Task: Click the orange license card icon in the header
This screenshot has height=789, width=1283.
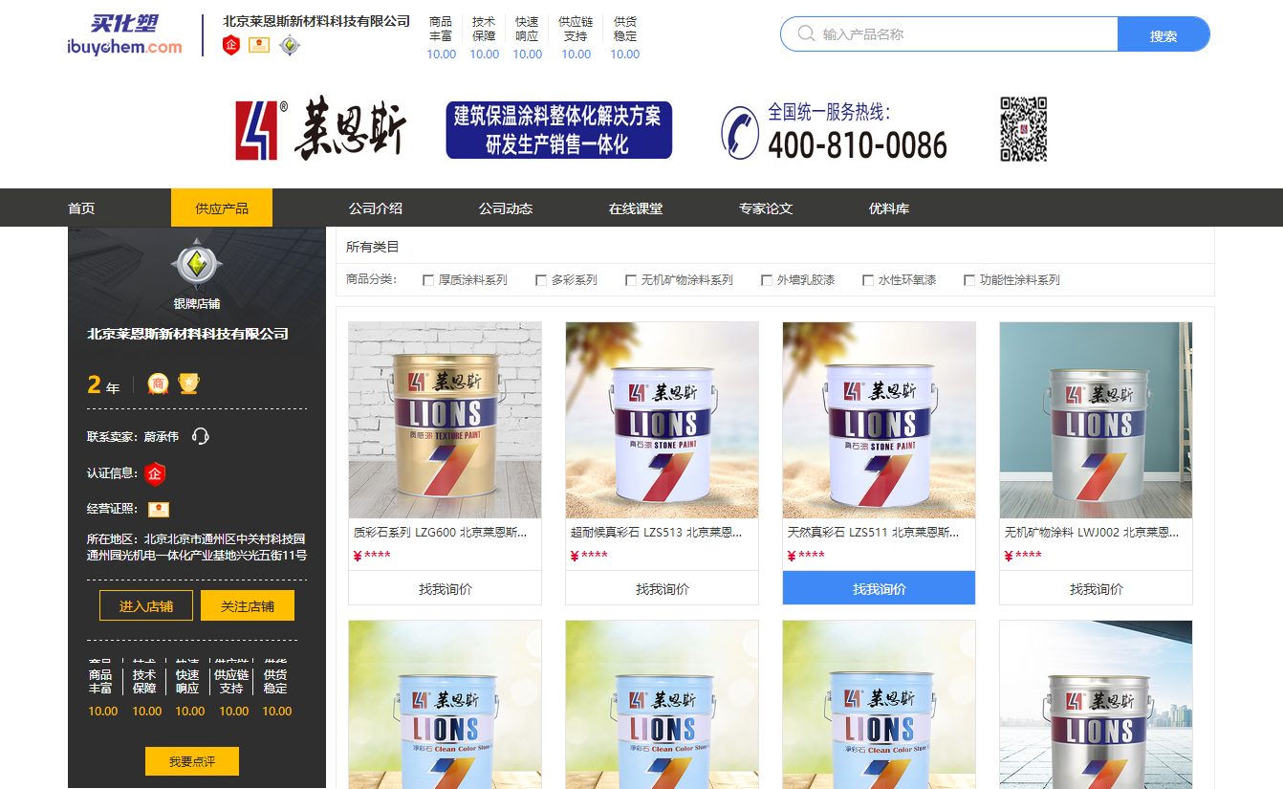Action: coord(259,45)
